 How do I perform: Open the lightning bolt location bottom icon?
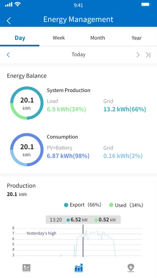(x=131, y=268)
